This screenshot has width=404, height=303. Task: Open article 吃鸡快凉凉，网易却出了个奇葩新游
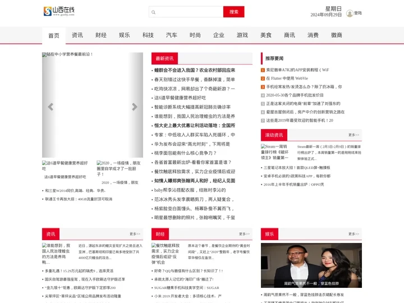pos(195,89)
